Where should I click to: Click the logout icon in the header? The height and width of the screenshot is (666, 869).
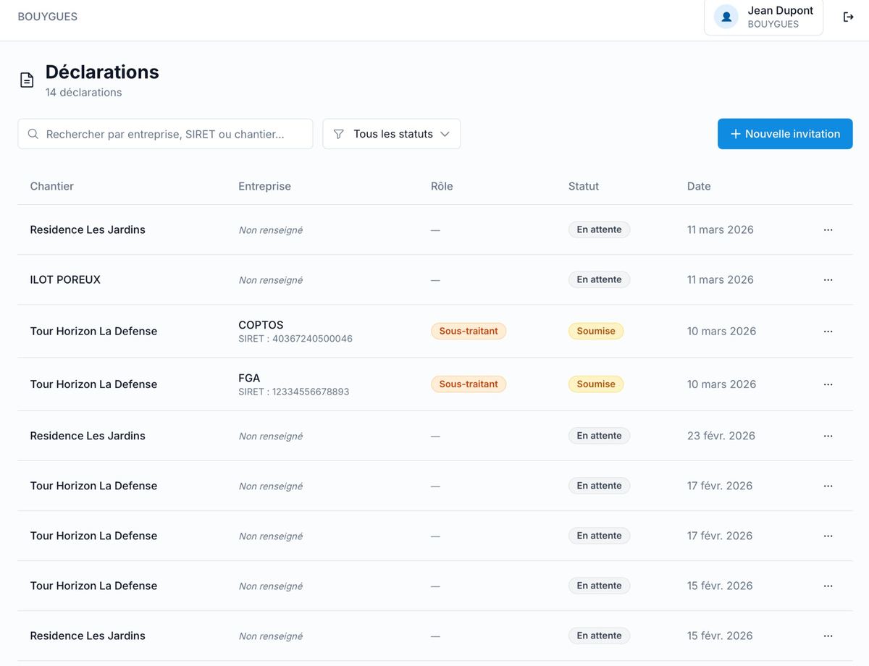(x=848, y=17)
